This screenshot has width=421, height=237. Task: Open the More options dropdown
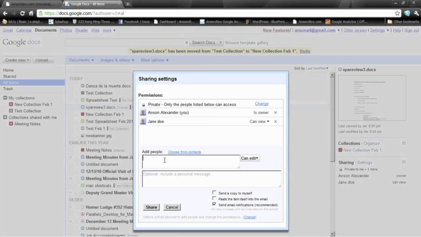155,60
